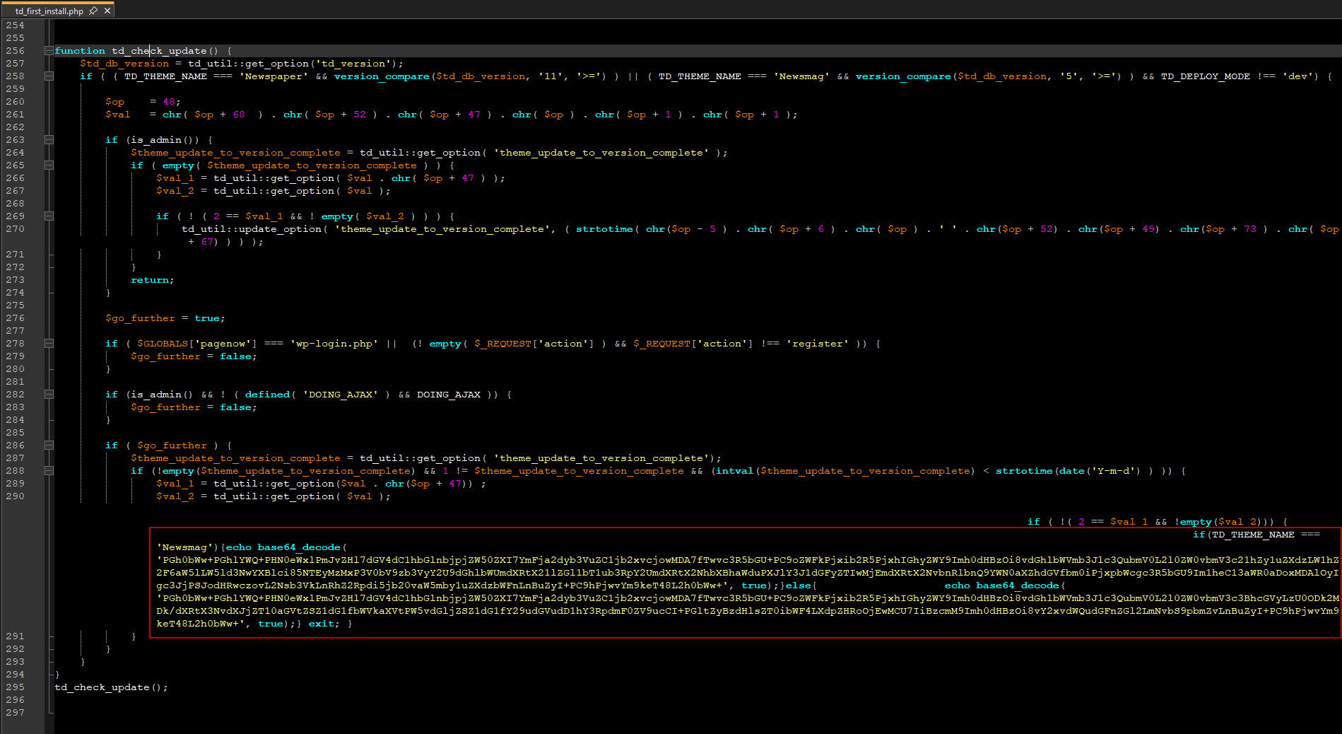Select the td_first_install.php file tab
This screenshot has width=1342, height=734.
pyautogui.click(x=49, y=11)
